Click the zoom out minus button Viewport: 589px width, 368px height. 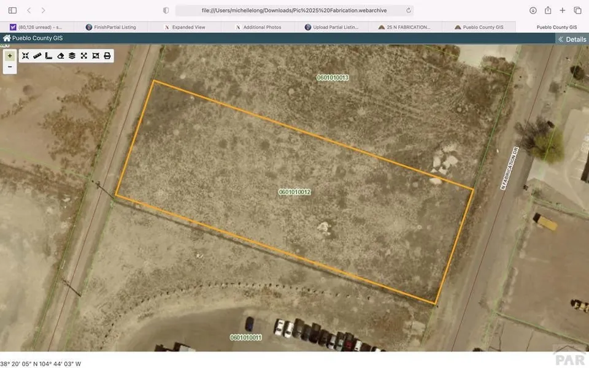[9, 67]
